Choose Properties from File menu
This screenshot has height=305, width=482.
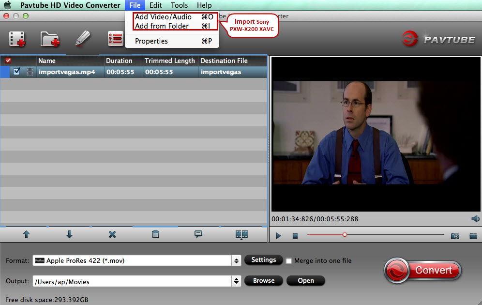tap(172, 41)
